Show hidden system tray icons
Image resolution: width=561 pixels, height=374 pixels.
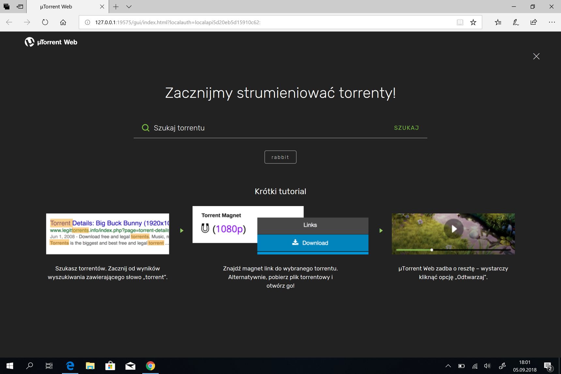pyautogui.click(x=448, y=366)
